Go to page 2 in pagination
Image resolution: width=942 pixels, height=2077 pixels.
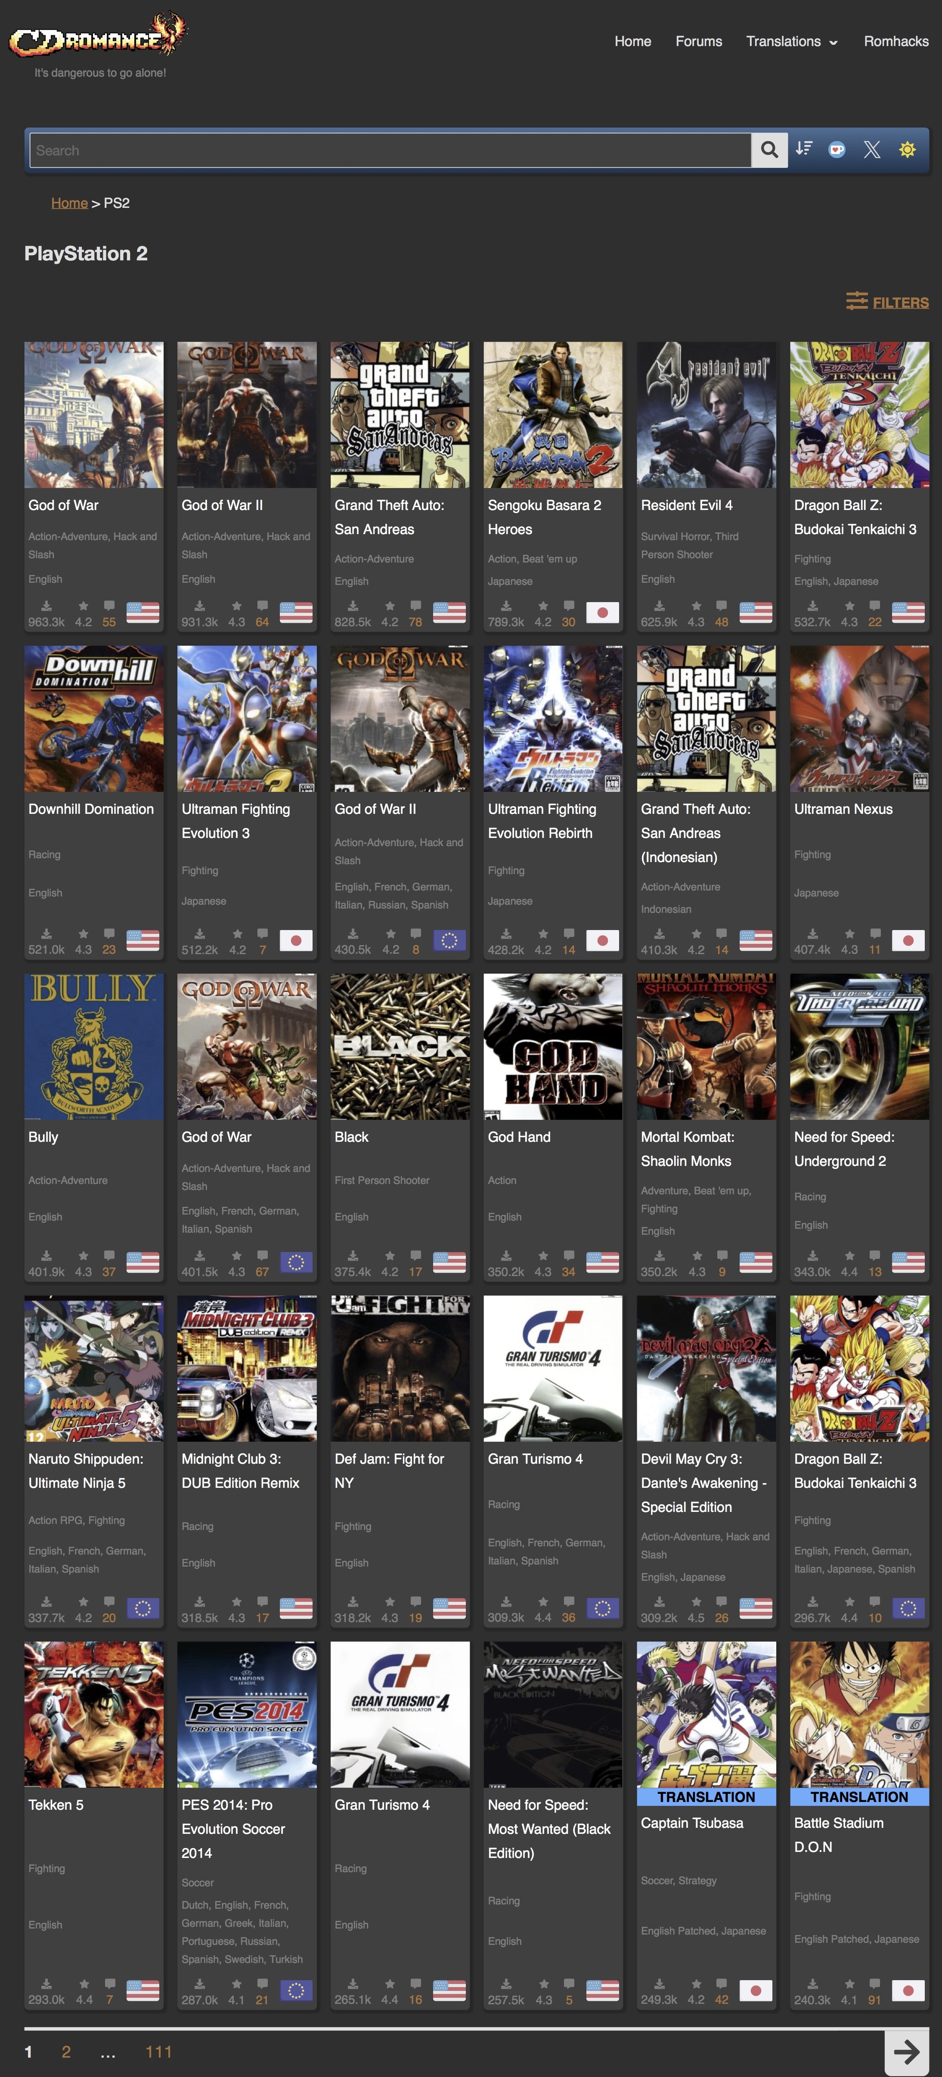pos(66,2051)
